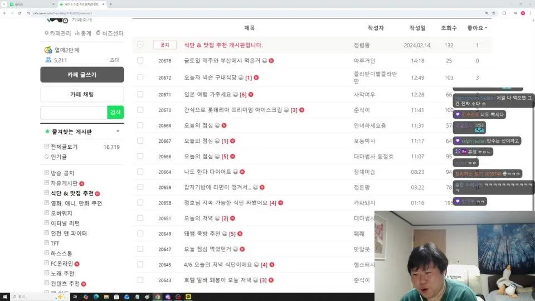Open the 영화, 애니, 만화 추천 board

[x=76, y=203]
